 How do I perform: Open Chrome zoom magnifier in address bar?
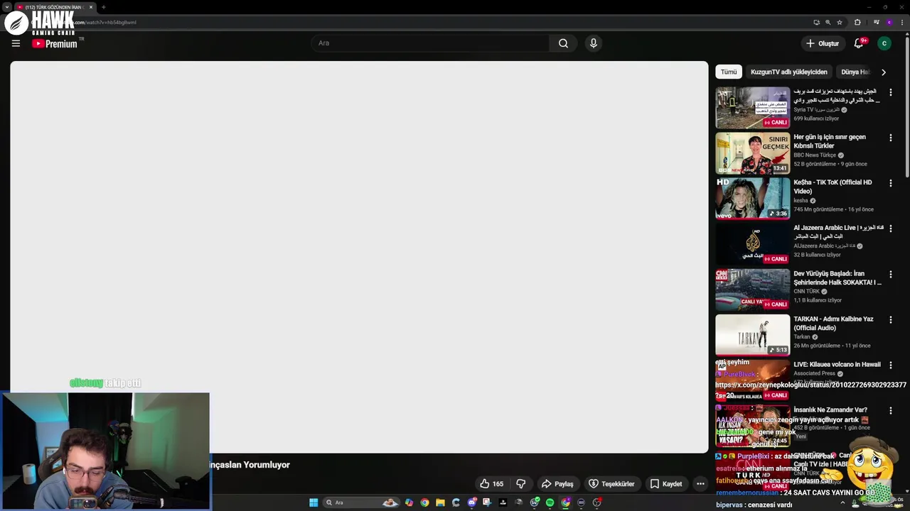pyautogui.click(x=828, y=22)
